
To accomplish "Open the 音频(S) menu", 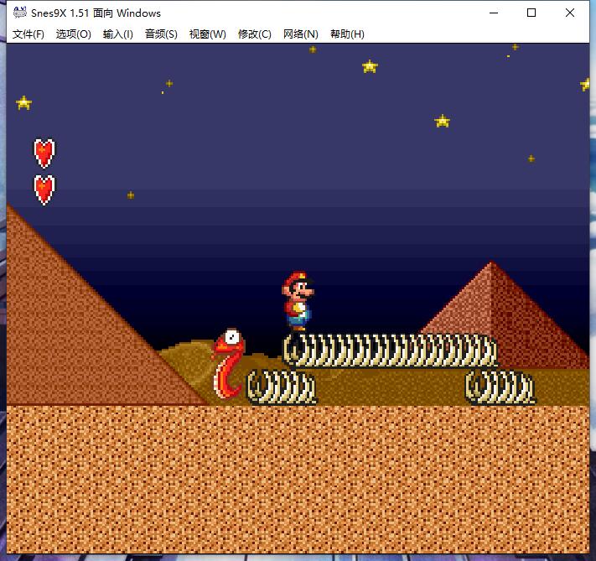I will point(161,34).
